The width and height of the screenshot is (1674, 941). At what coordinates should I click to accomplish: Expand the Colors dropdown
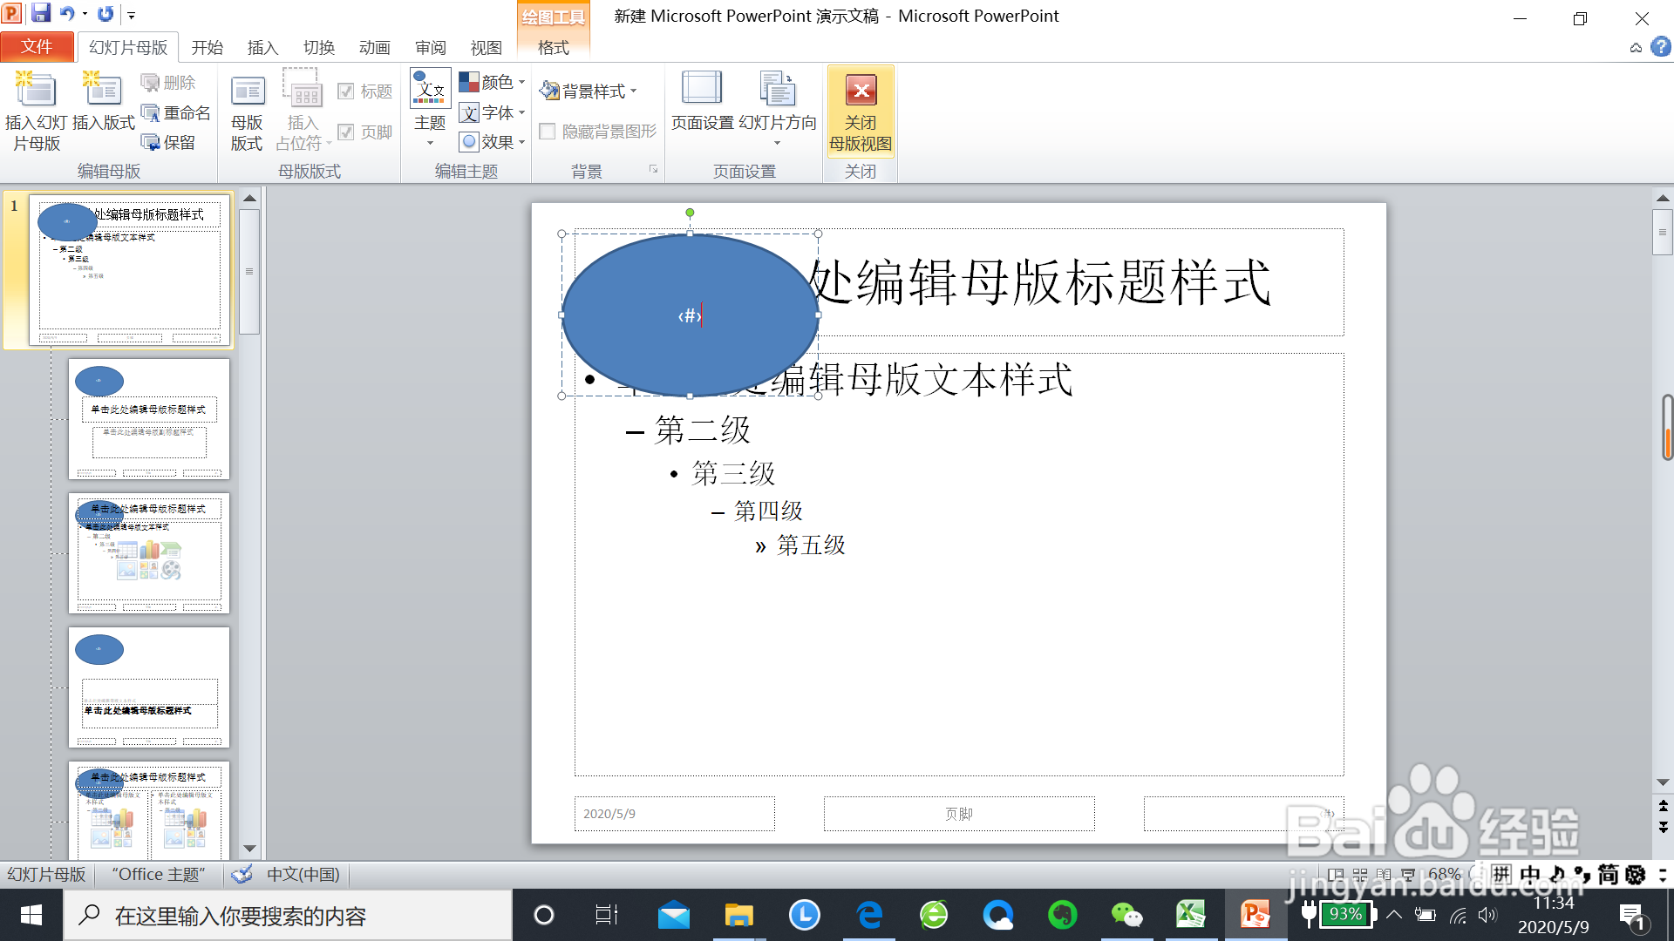coord(493,82)
